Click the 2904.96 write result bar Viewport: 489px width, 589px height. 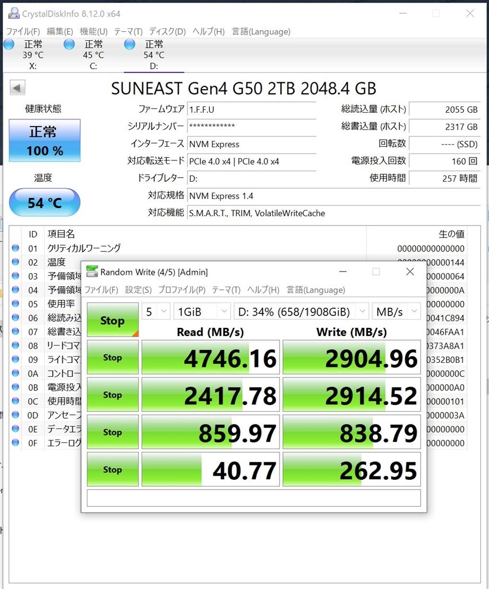click(x=352, y=357)
